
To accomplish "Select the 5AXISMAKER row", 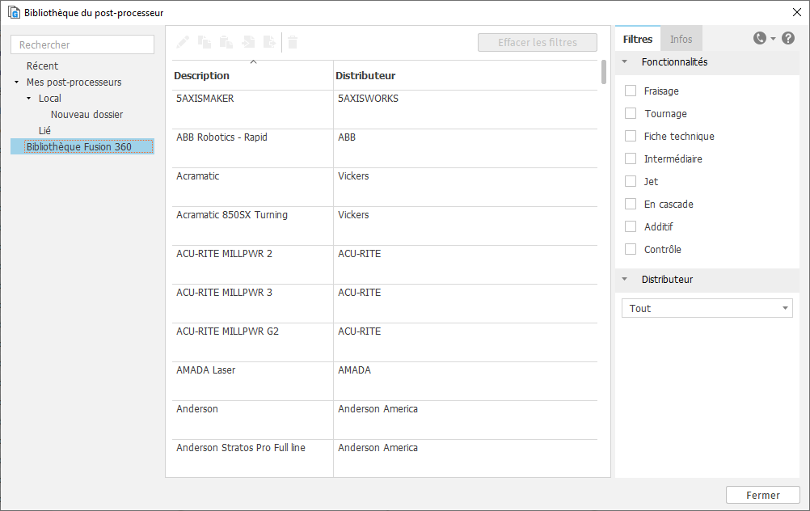I will click(x=384, y=109).
